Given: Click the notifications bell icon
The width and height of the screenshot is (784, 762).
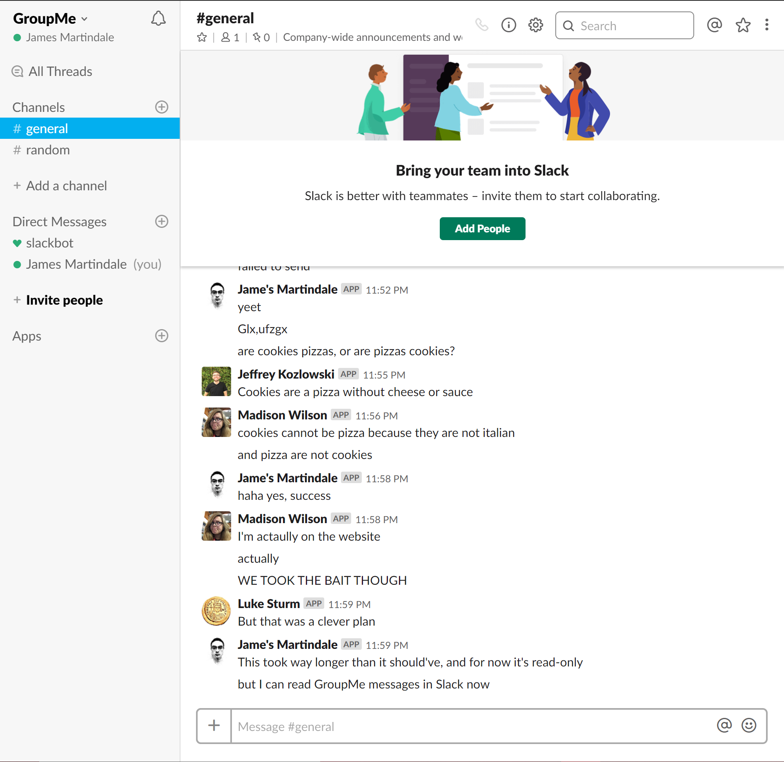Looking at the screenshot, I should (x=158, y=19).
